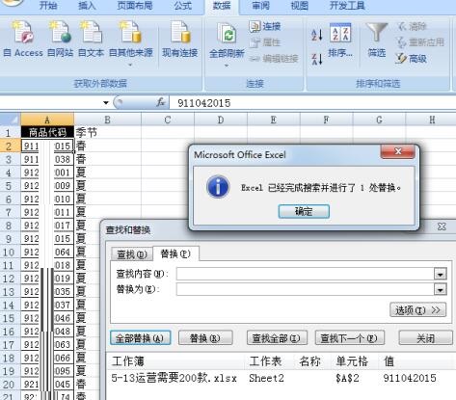Open the Name Box dropdown arrow

(106, 103)
